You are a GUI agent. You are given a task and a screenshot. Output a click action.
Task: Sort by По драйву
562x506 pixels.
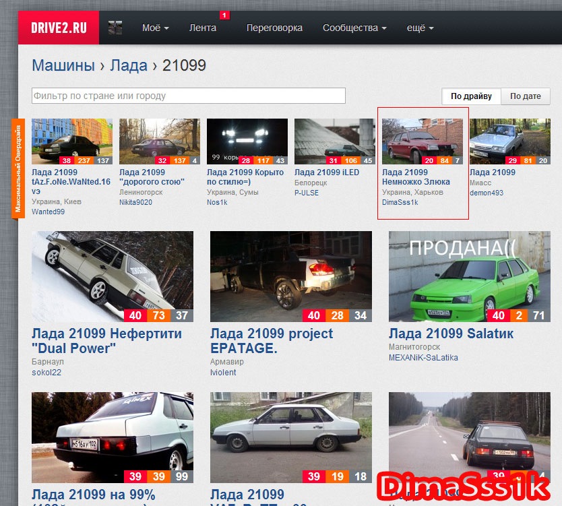(471, 96)
